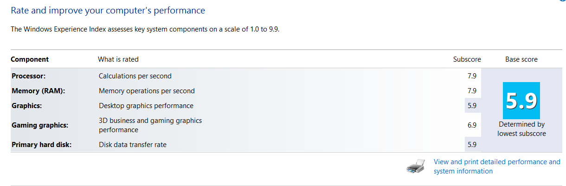The image size is (566, 186).
Task: Click the Processor subscore 7.9
Action: tap(472, 76)
